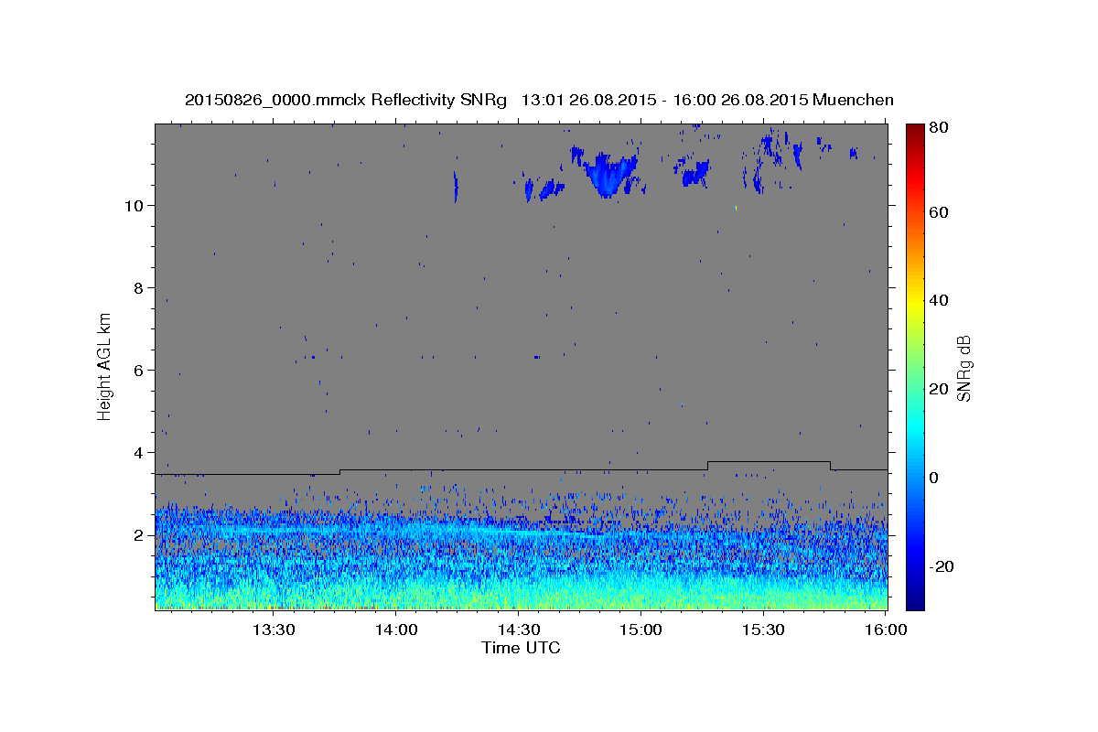Click the height axis tick label '2'
Viewport: 1098px width, 732px height.
[140, 534]
